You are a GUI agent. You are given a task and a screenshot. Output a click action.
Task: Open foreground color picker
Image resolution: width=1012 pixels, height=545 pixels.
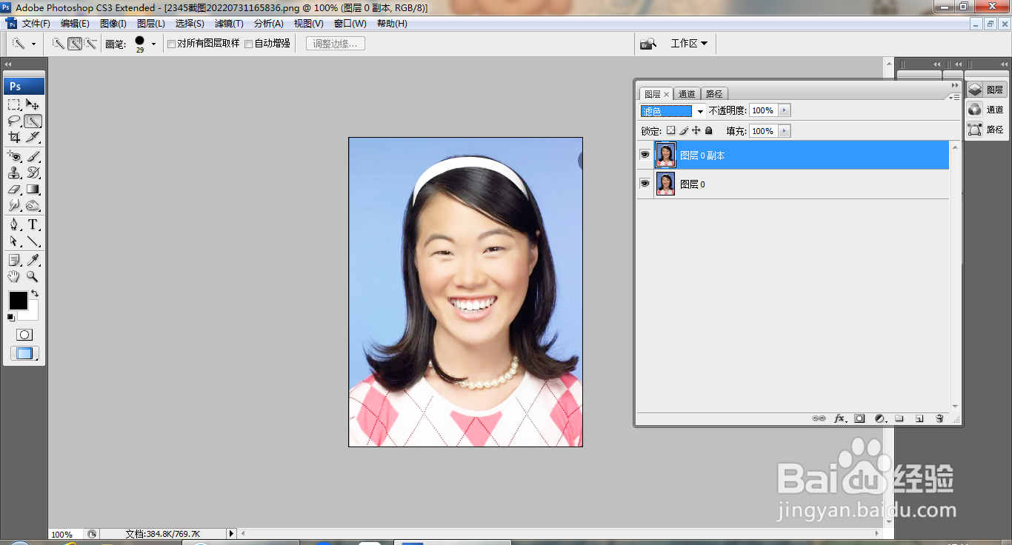18,300
